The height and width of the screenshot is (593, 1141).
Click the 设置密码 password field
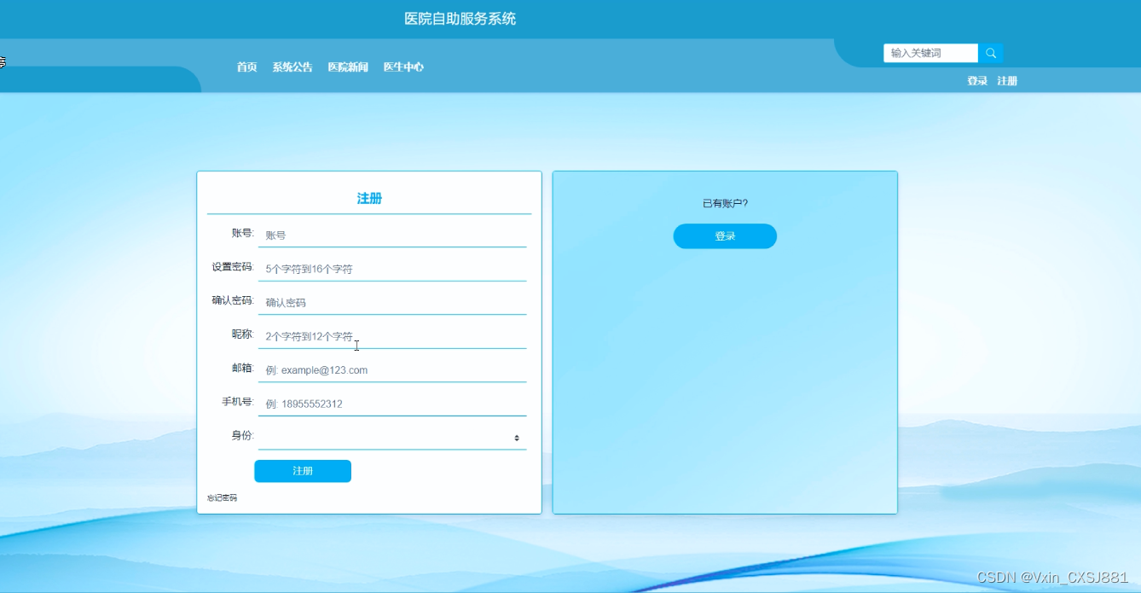tap(392, 267)
